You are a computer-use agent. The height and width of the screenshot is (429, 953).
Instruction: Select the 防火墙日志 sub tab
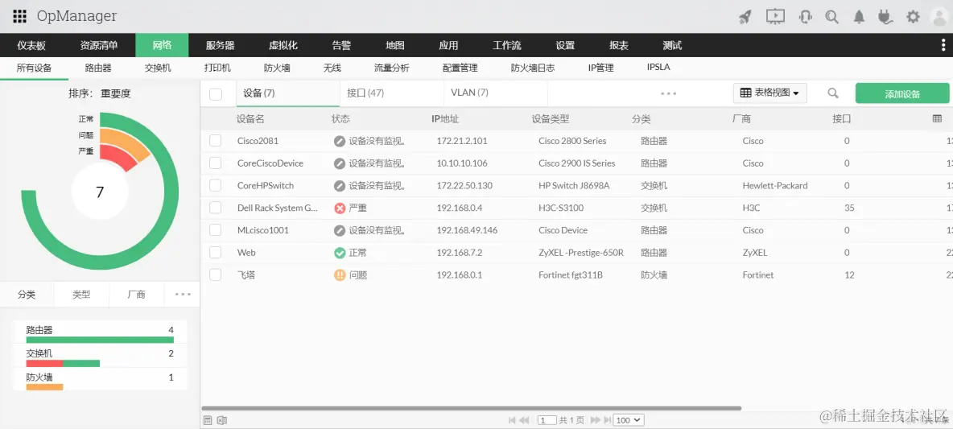(532, 68)
